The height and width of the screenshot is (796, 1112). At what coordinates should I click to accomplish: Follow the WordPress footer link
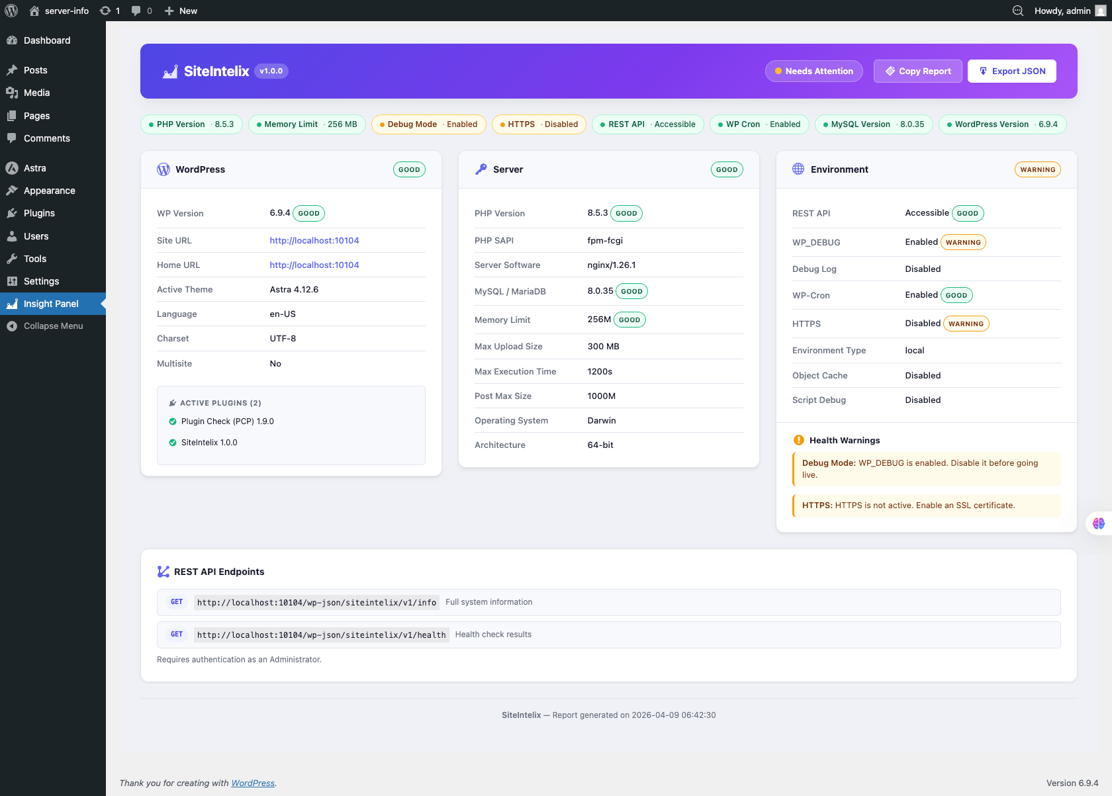coord(253,783)
